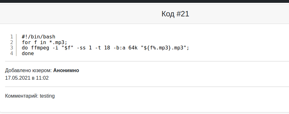Select line number 3 in the code gutter

pyautogui.click(x=12, y=48)
